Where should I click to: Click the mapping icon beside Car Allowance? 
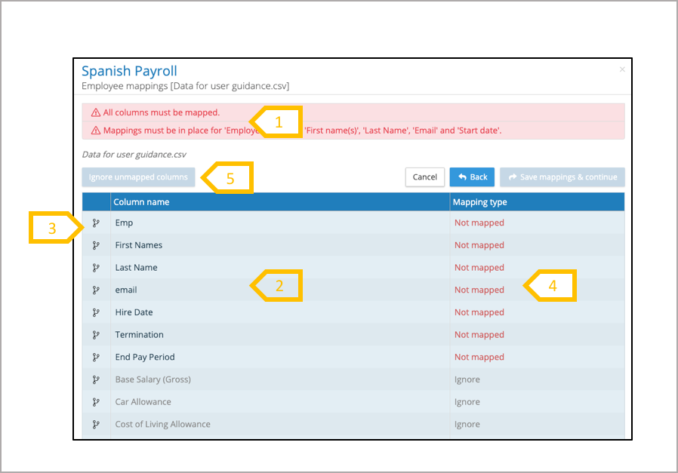(x=96, y=402)
